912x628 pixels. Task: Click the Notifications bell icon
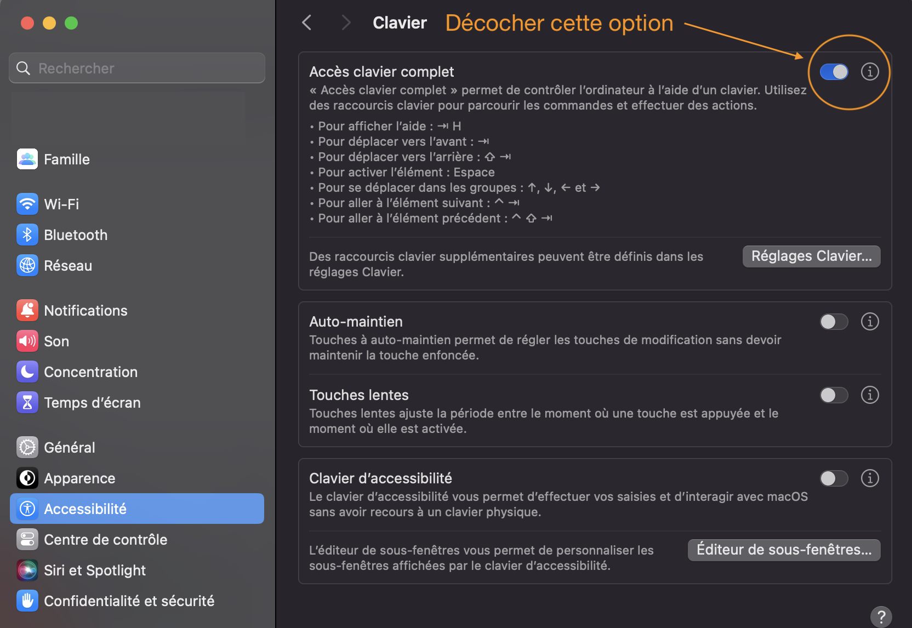(27, 310)
